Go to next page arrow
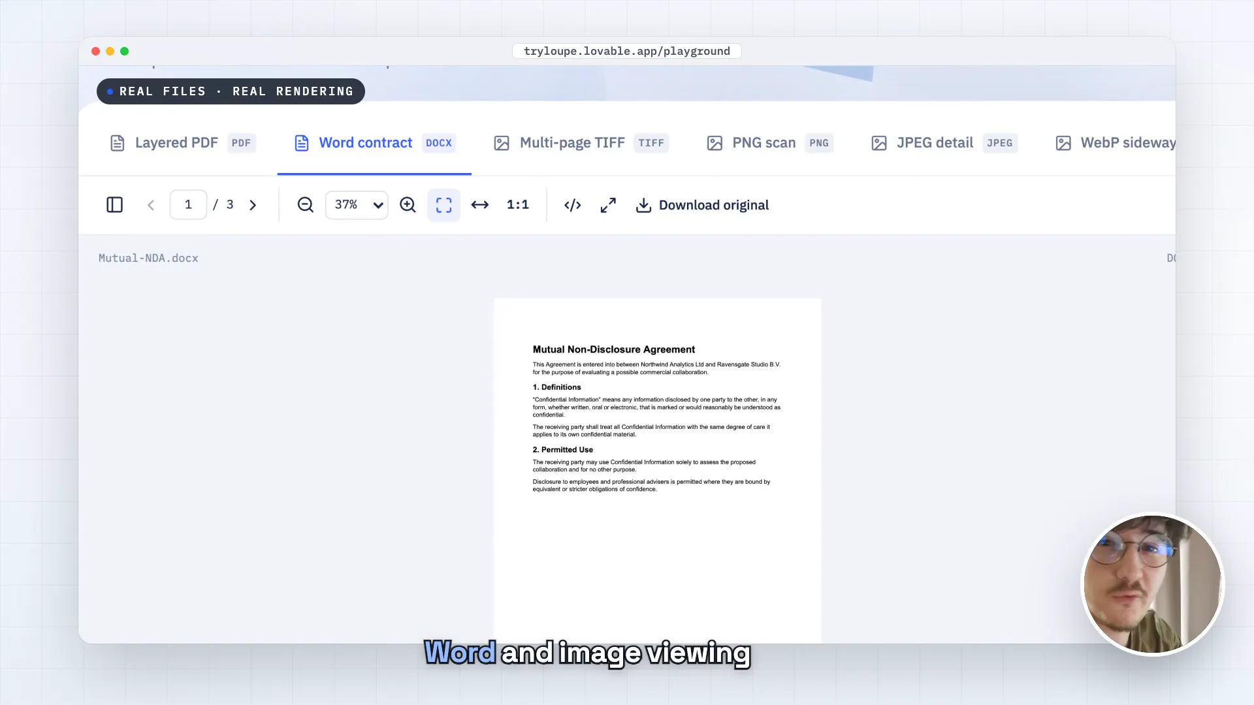1254x705 pixels. 253,205
